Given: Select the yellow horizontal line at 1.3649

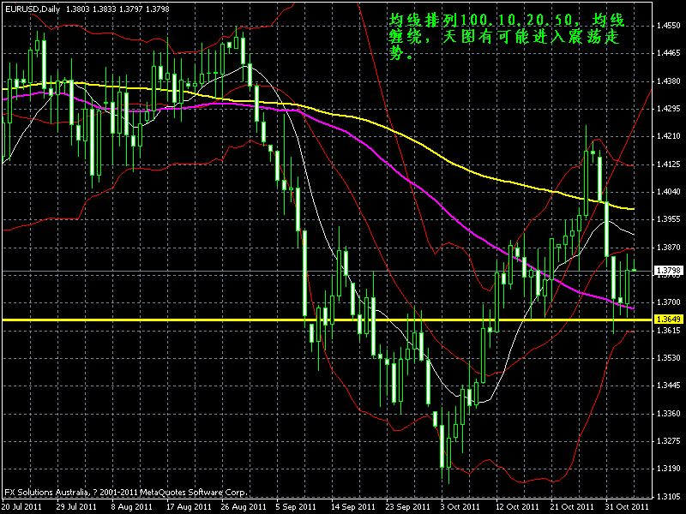Looking at the screenshot, I should (328, 320).
